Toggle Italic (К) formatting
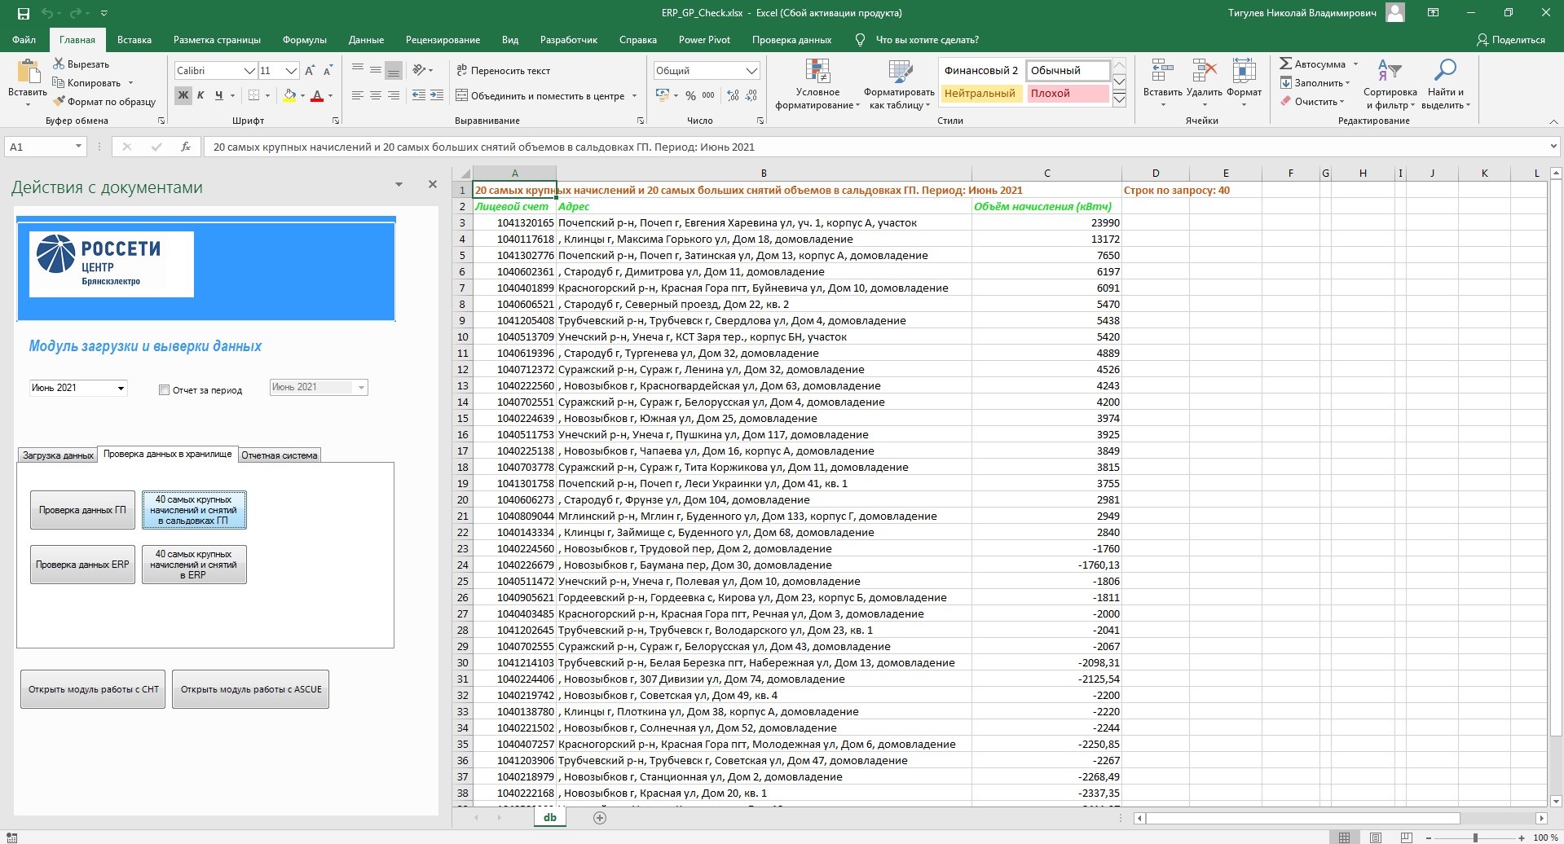Image resolution: width=1564 pixels, height=844 pixels. [200, 95]
